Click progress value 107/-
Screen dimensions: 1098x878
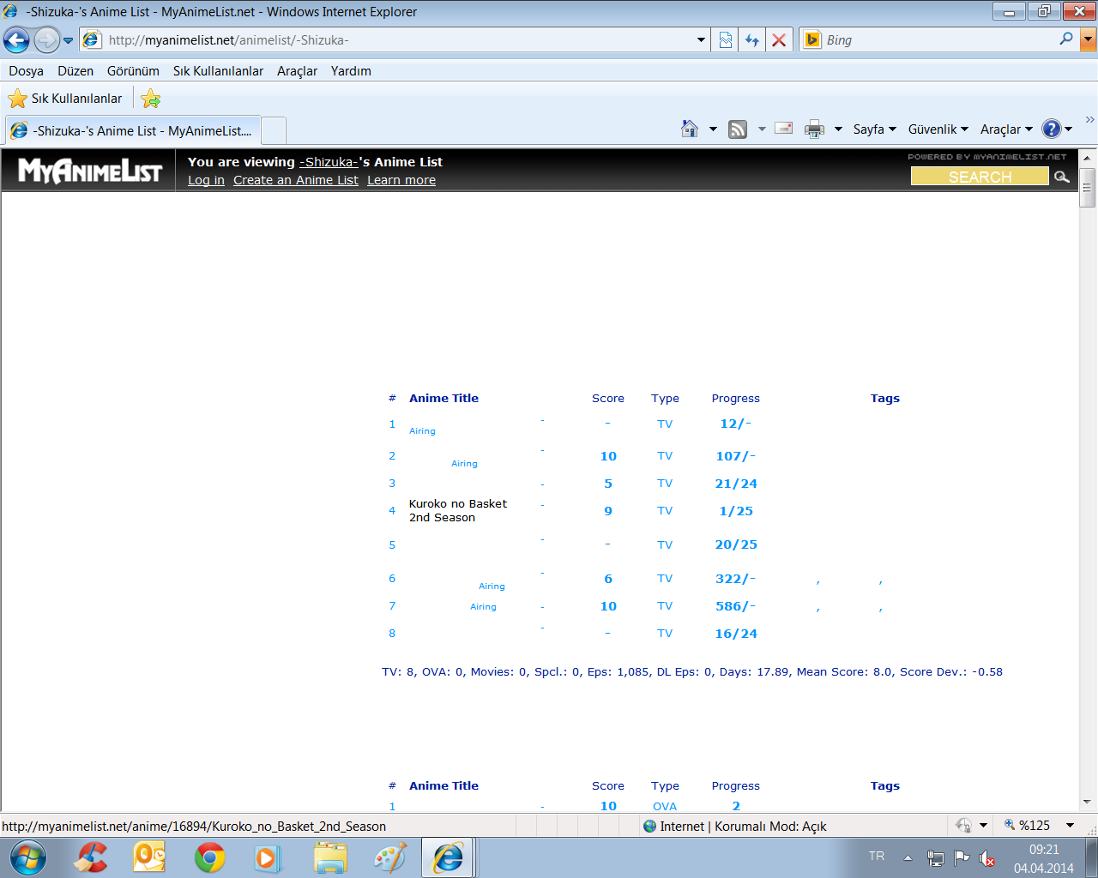click(x=736, y=456)
